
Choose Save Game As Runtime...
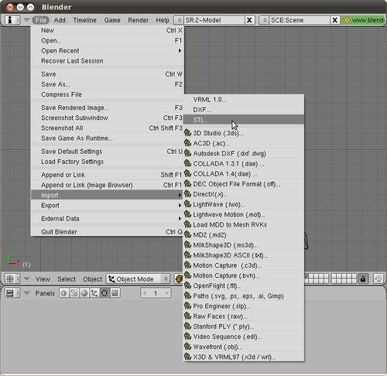[107, 138]
